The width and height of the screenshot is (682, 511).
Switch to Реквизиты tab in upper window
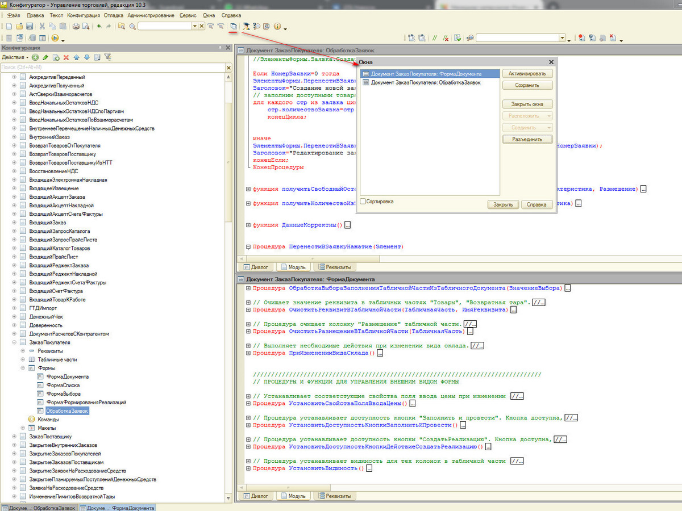pyautogui.click(x=335, y=266)
